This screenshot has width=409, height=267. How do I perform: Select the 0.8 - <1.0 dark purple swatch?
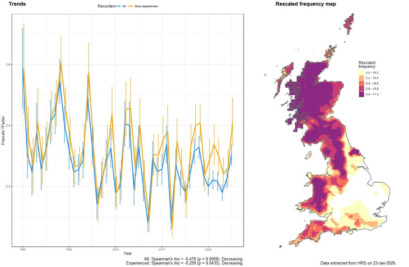[361, 94]
